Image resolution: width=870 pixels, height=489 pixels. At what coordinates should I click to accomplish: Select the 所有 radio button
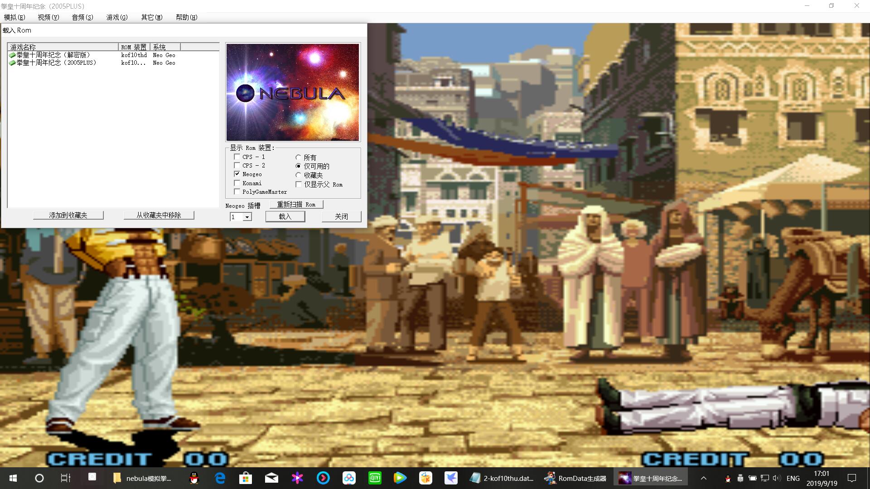(x=298, y=158)
